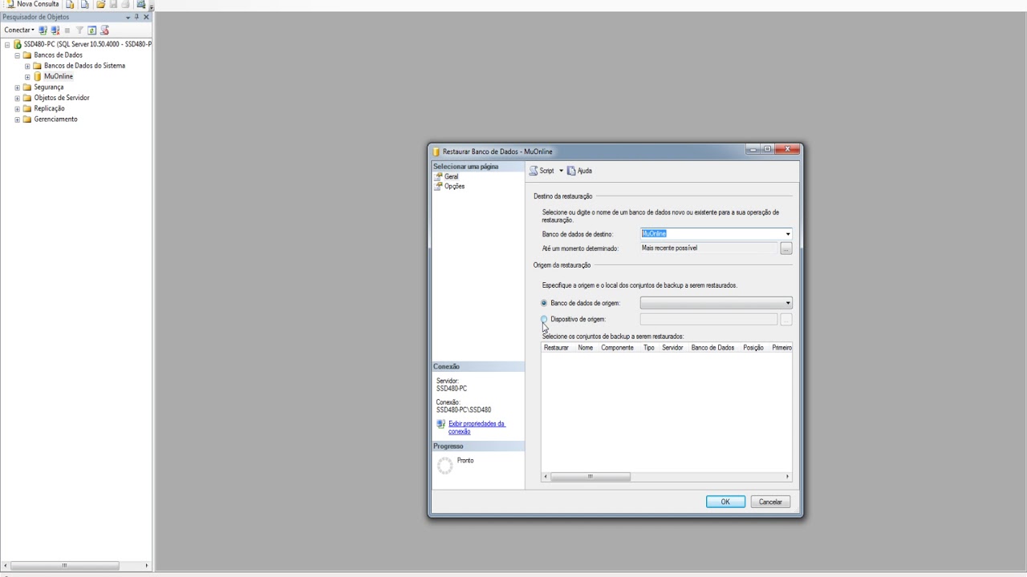Close the Pesquisador de Objetos panel
The image size is (1027, 577).
click(x=146, y=17)
